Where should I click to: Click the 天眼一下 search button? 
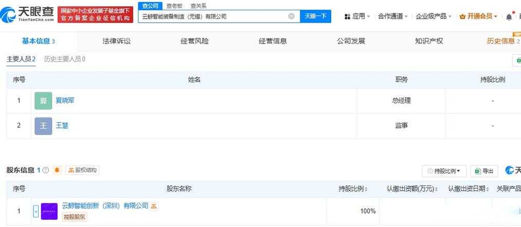point(315,16)
